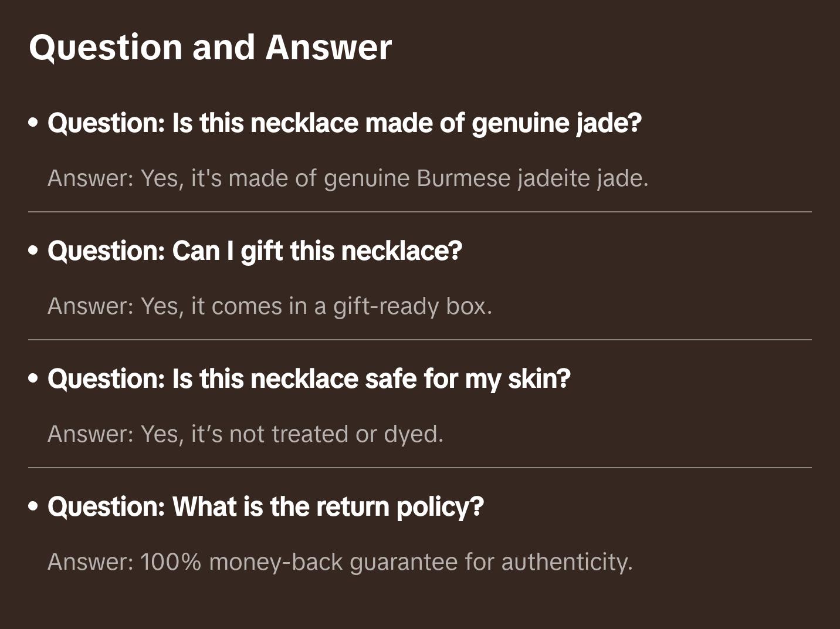
Task: Open the return policy question
Action: (265, 506)
